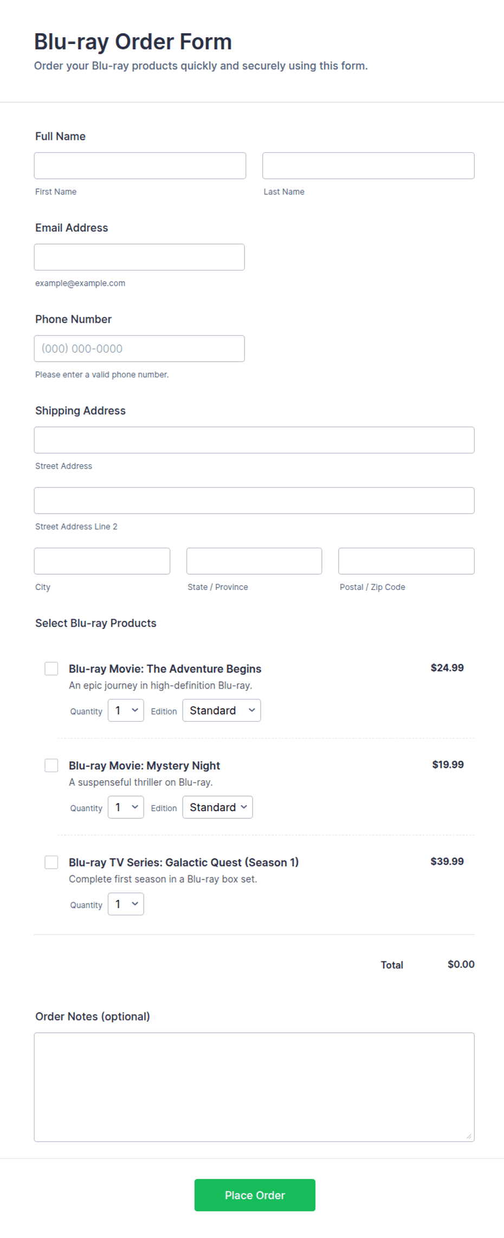Open Edition dropdown for Mystery Night
This screenshot has height=1238, width=504.
coord(217,807)
